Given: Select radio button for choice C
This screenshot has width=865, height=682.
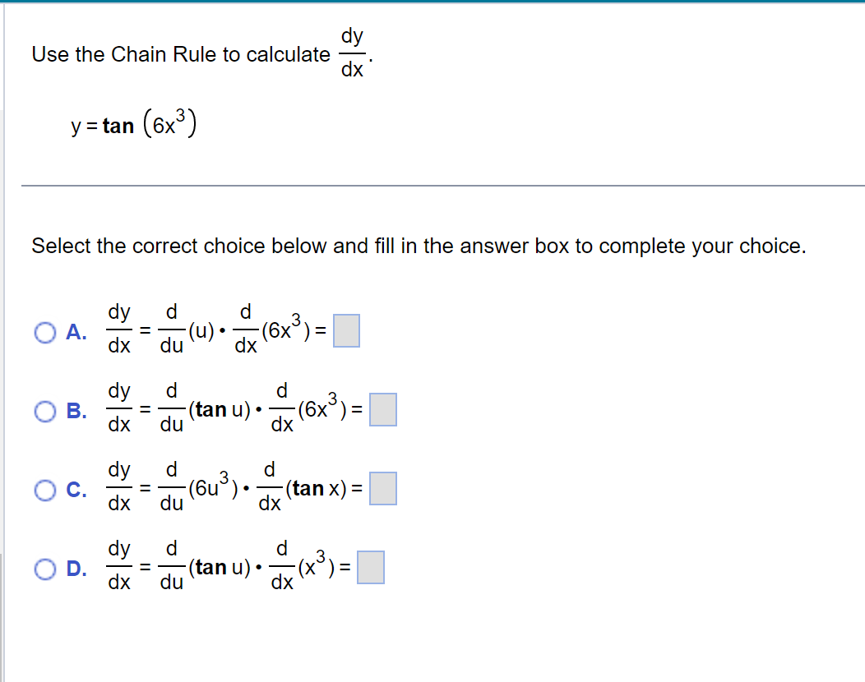Looking at the screenshot, I should [45, 489].
